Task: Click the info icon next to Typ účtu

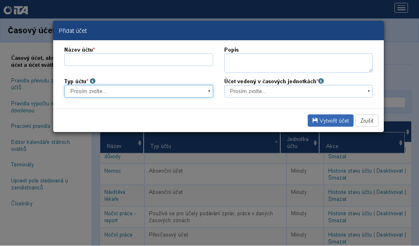Action: 93,81
